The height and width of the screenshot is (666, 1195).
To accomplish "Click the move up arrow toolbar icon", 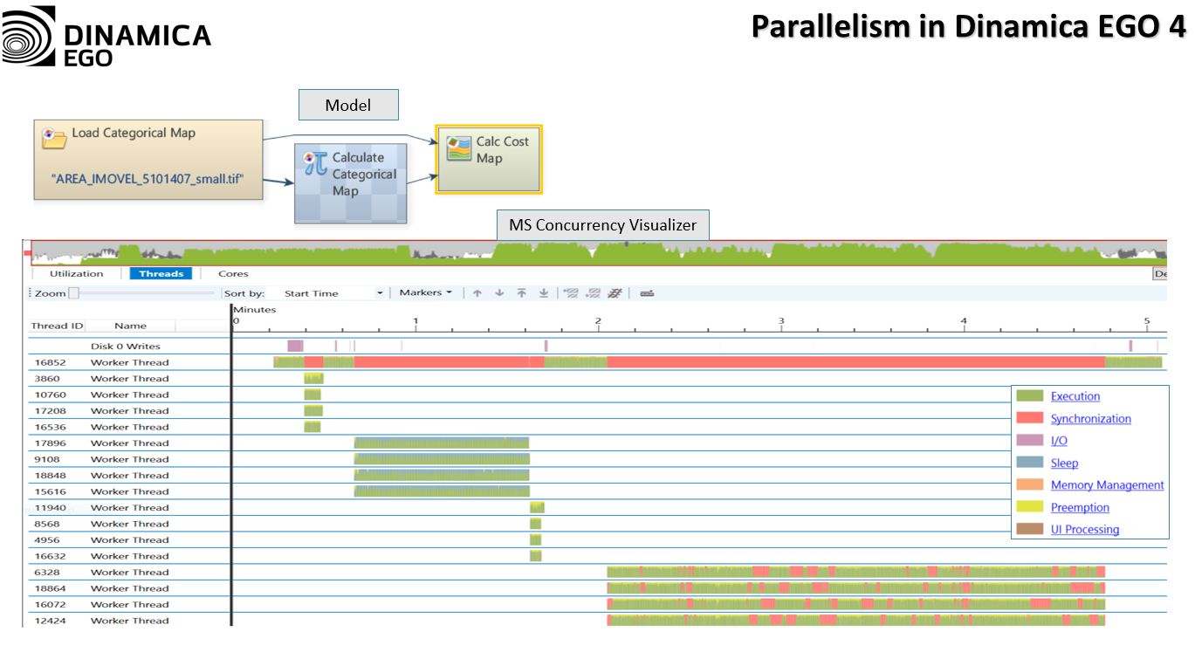I will [477, 293].
